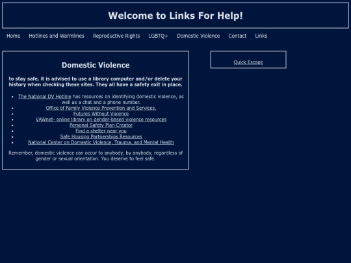351x263 pixels.
Task: Open the Contact page
Action: 237,36
